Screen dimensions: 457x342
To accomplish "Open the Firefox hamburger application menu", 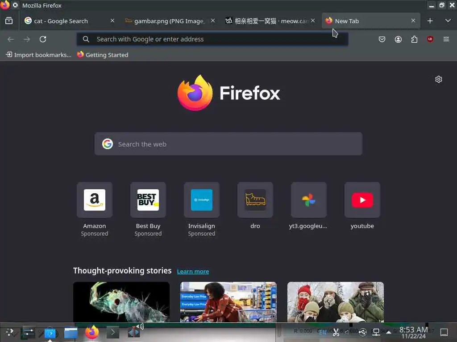I will [x=446, y=39].
